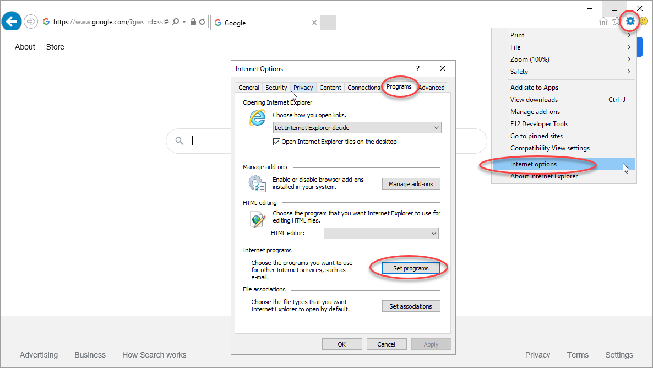653x368 pixels.
Task: Maximize the Internet Explorer window
Action: [614, 8]
